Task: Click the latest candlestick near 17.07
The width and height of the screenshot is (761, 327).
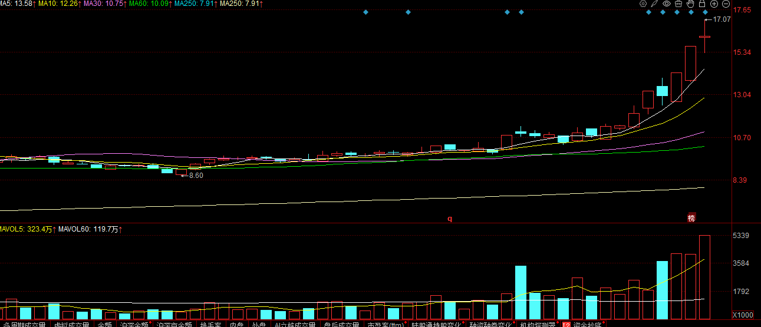Action: [705, 37]
